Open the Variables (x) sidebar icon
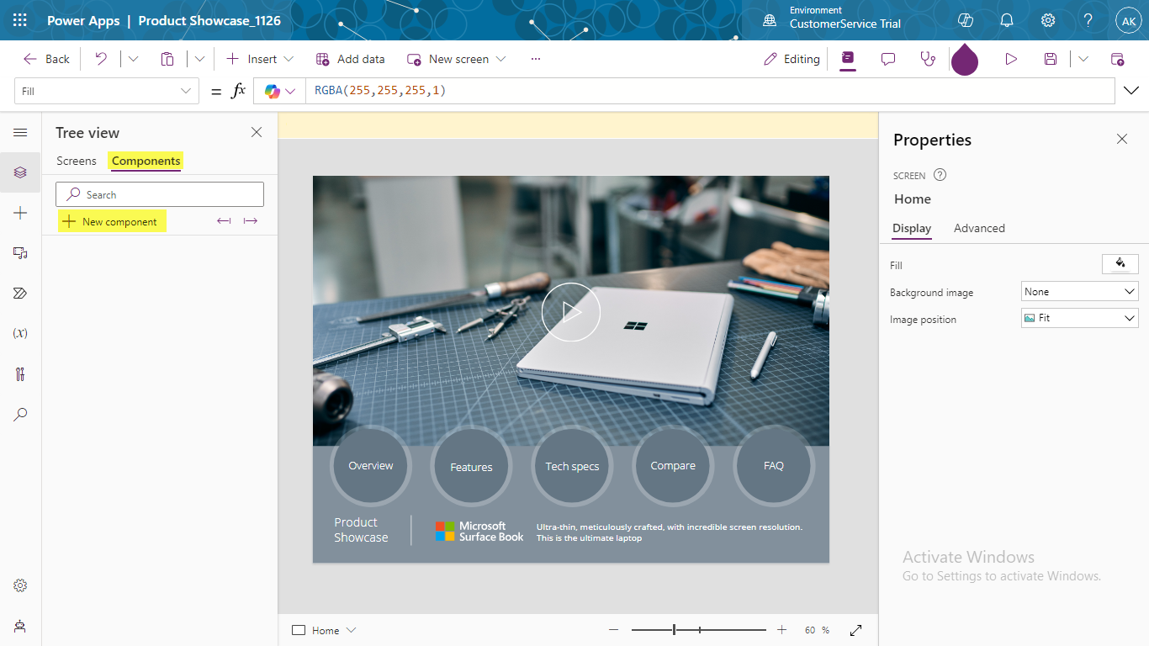Image resolution: width=1149 pixels, height=646 pixels. tap(20, 333)
